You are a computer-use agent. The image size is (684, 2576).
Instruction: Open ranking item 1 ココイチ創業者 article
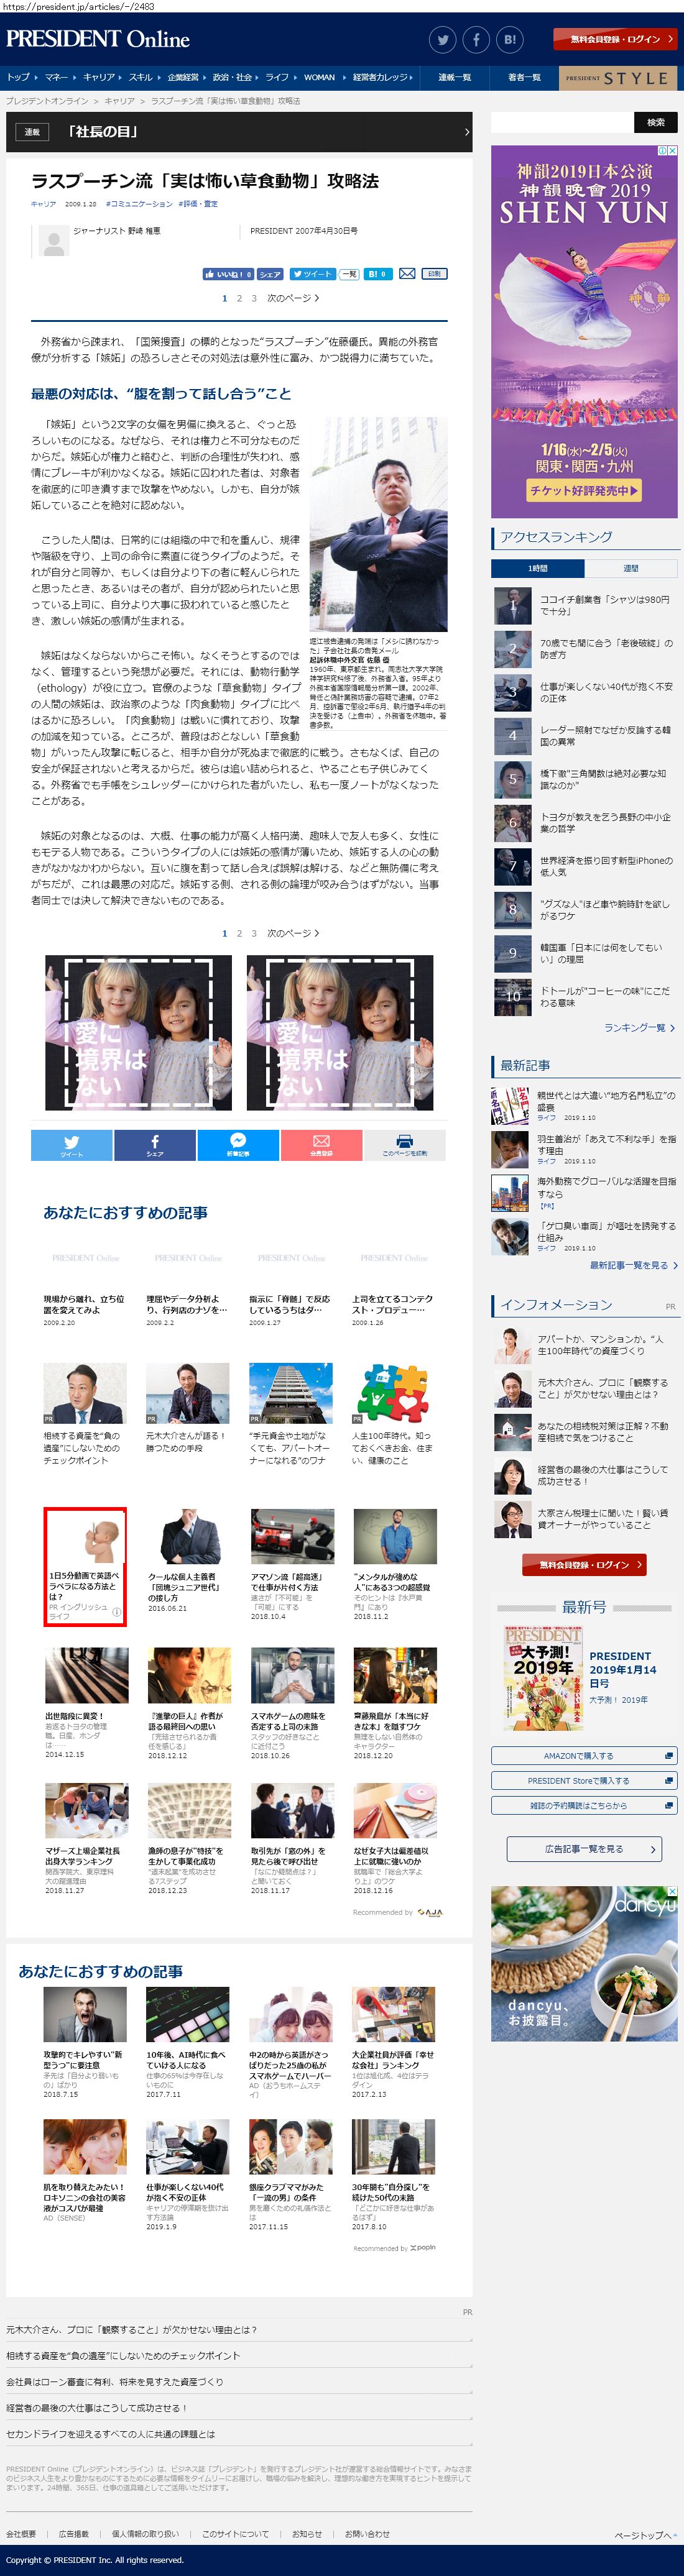pyautogui.click(x=584, y=605)
